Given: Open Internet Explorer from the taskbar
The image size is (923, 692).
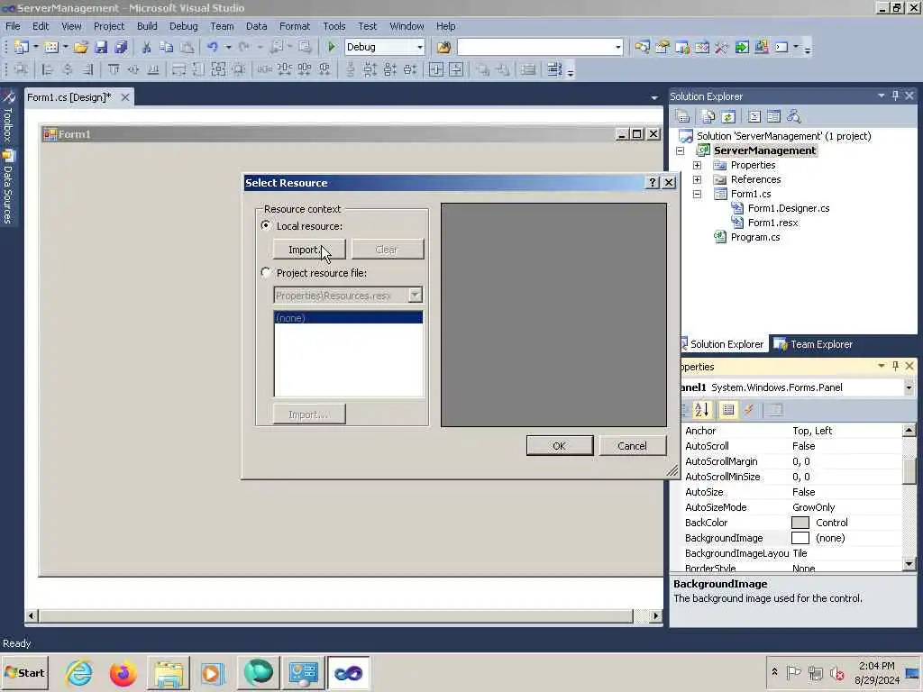Looking at the screenshot, I should tap(79, 673).
